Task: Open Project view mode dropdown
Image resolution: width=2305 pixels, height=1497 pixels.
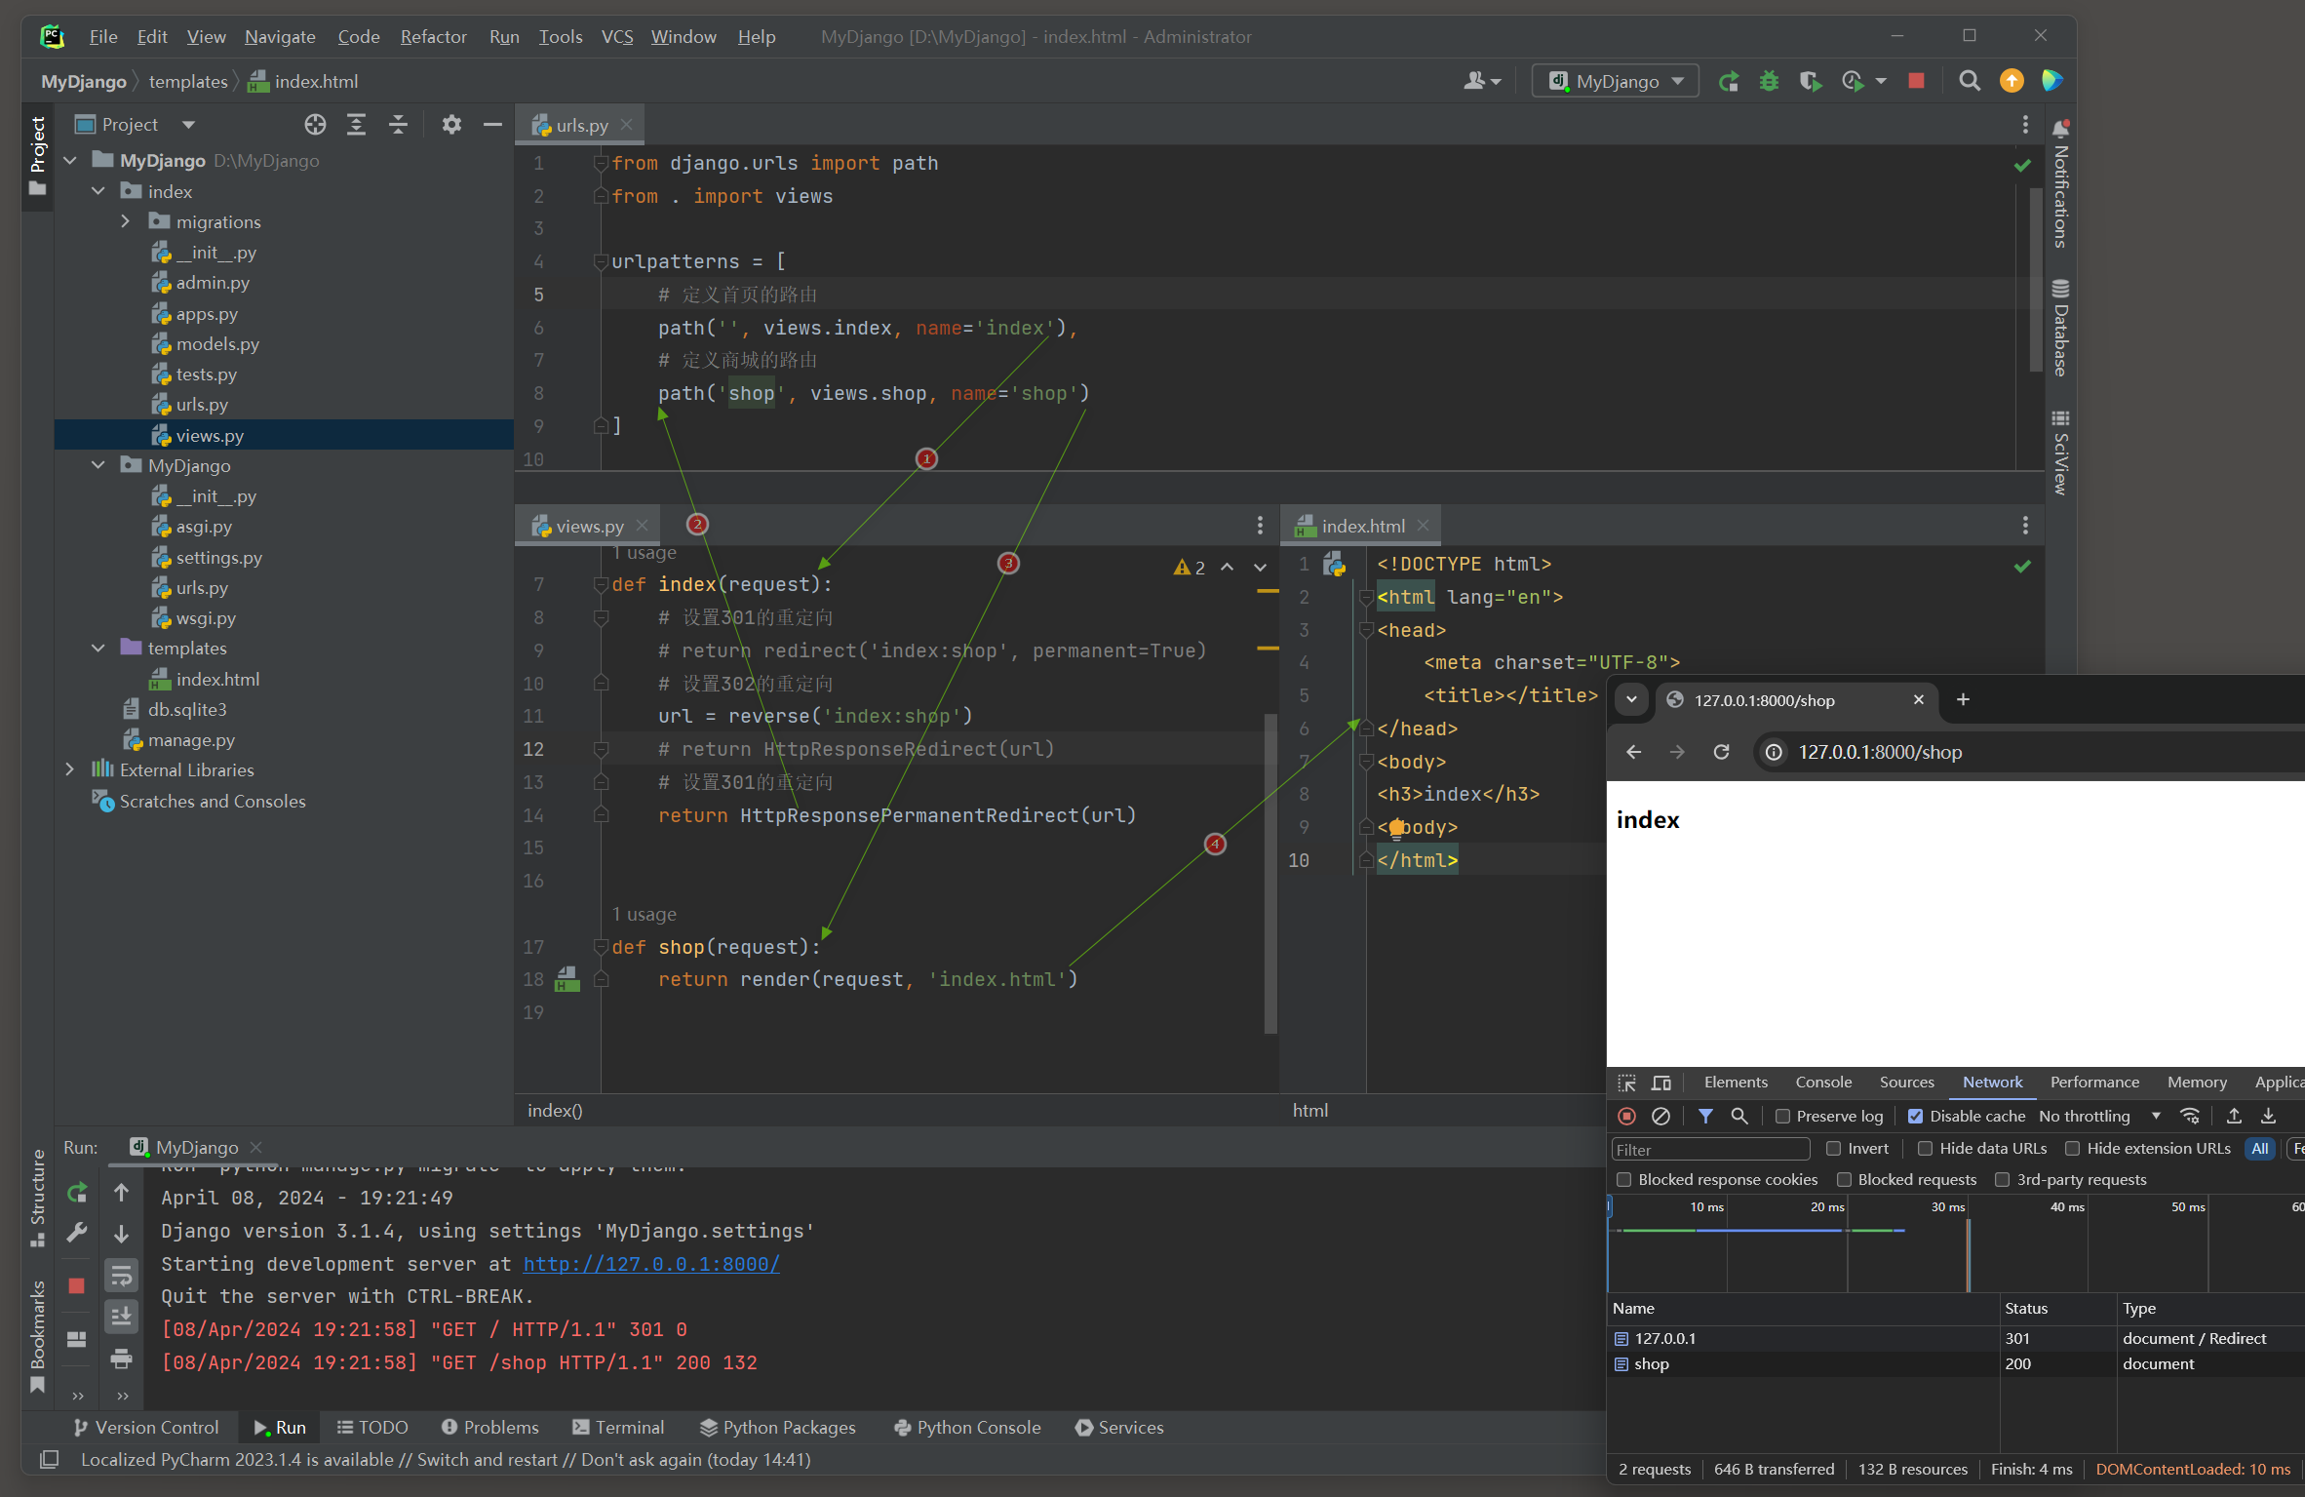Action: [188, 125]
